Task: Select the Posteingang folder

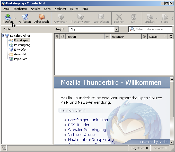Action: coord(22,40)
